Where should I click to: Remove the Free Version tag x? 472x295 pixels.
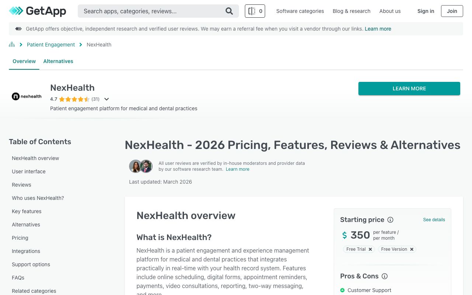pyautogui.click(x=412, y=249)
